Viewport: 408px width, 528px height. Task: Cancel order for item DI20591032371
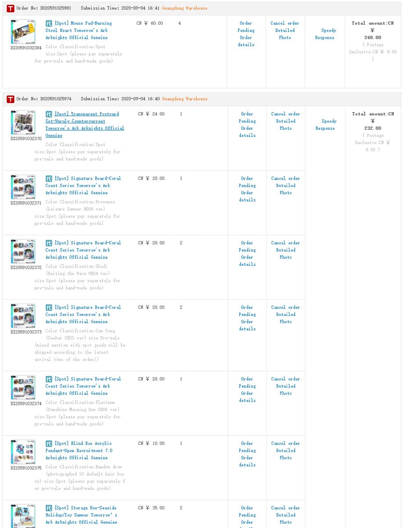coord(286,179)
